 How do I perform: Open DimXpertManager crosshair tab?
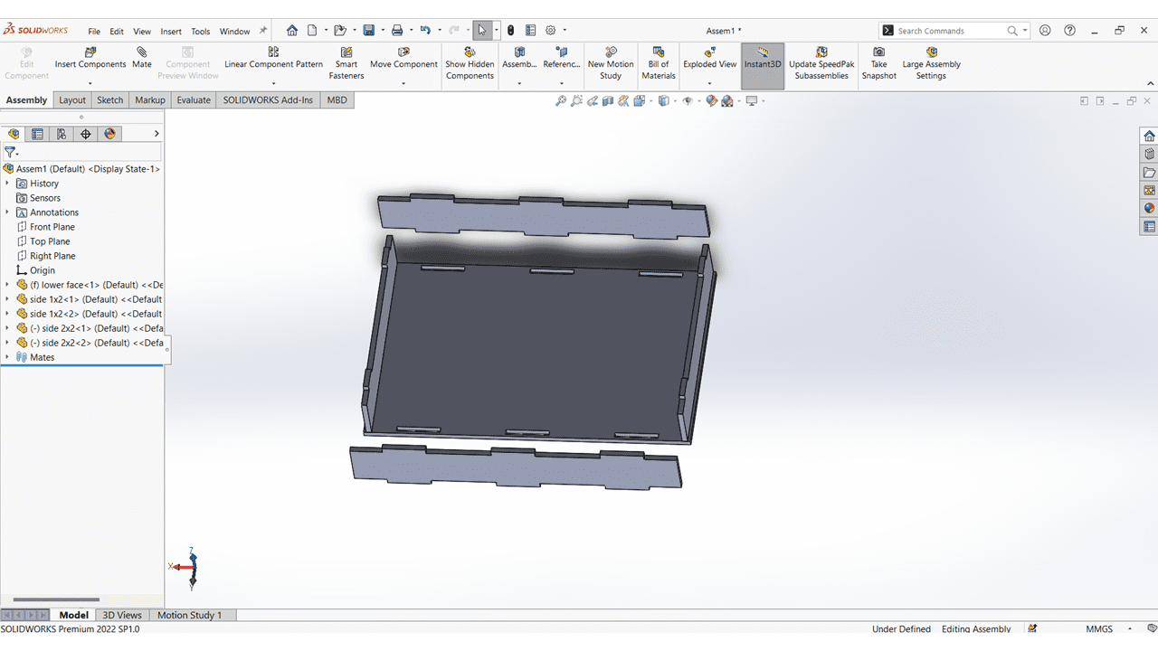click(x=86, y=134)
